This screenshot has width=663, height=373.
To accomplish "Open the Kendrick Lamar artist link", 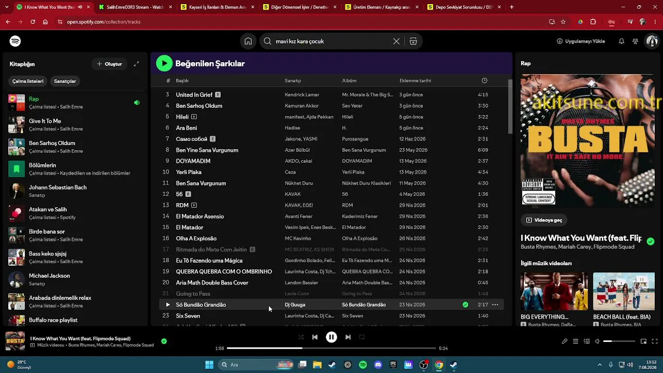I will (x=302, y=95).
